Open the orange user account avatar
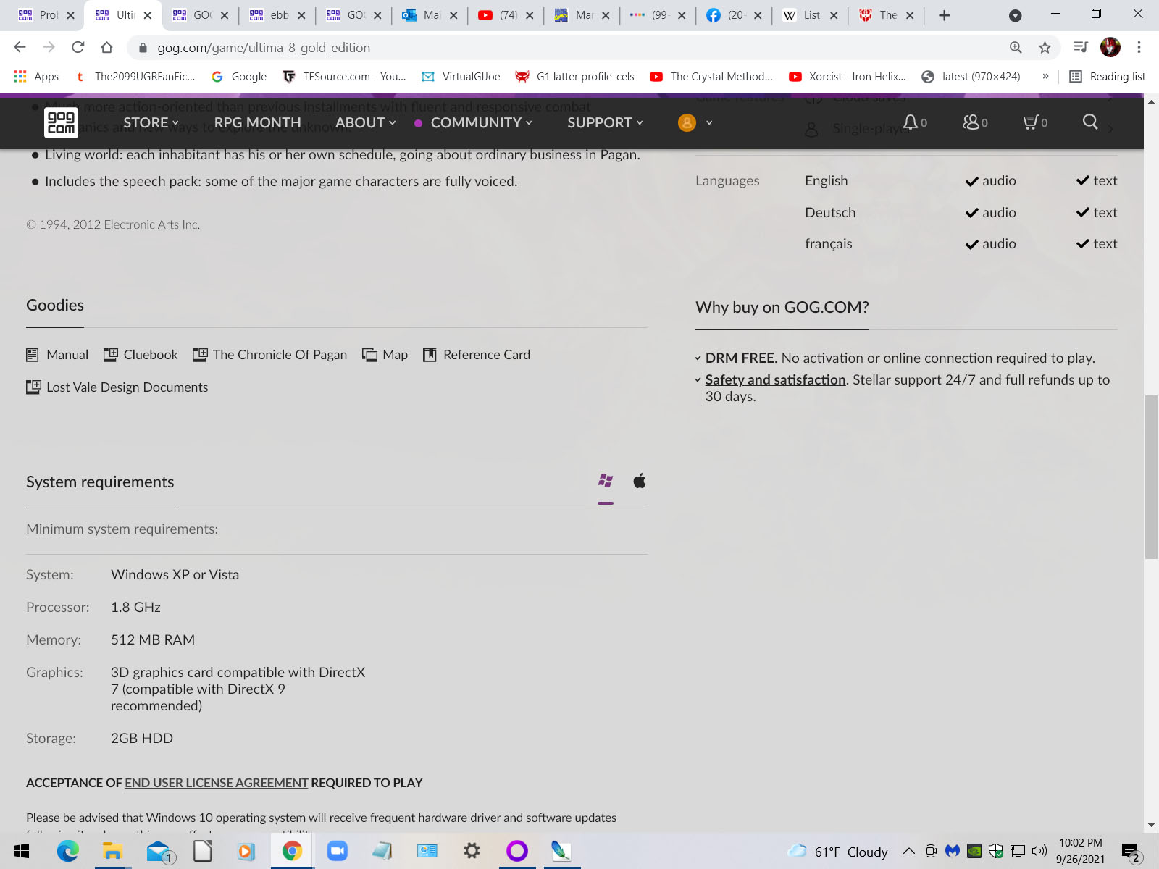 click(687, 122)
